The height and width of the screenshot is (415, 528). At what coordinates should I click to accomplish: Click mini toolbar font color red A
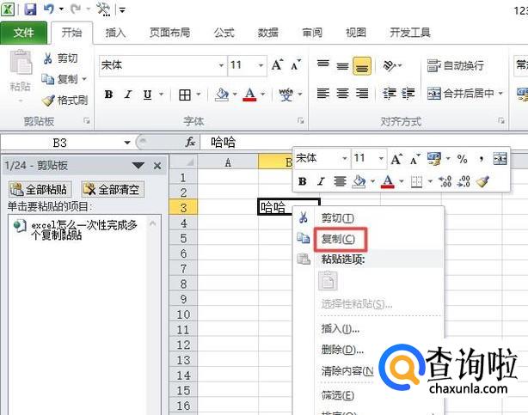coord(388,182)
